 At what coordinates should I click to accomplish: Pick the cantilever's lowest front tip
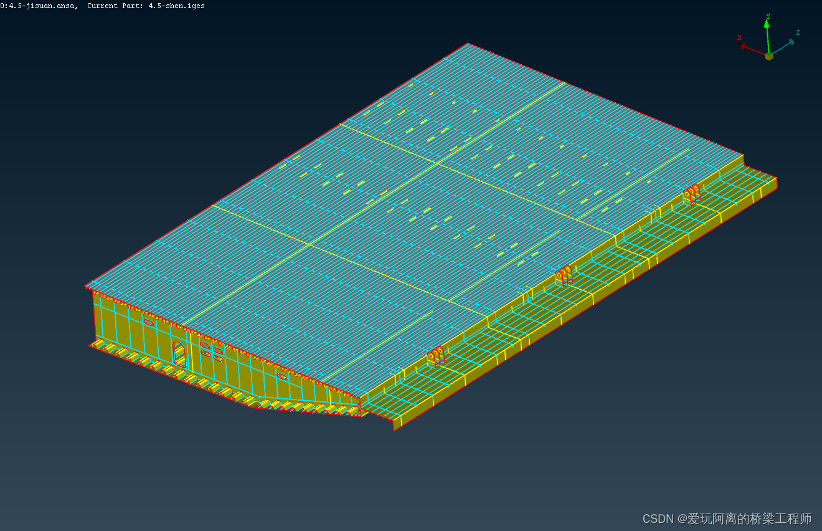pos(394,430)
